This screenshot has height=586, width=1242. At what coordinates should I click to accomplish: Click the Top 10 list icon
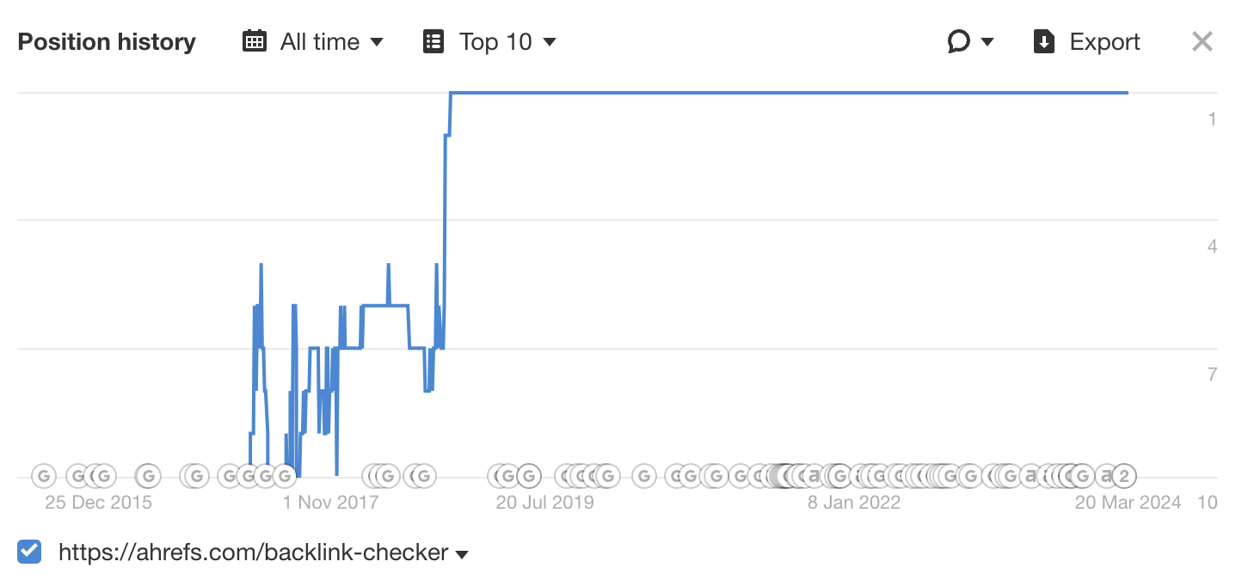coord(433,40)
